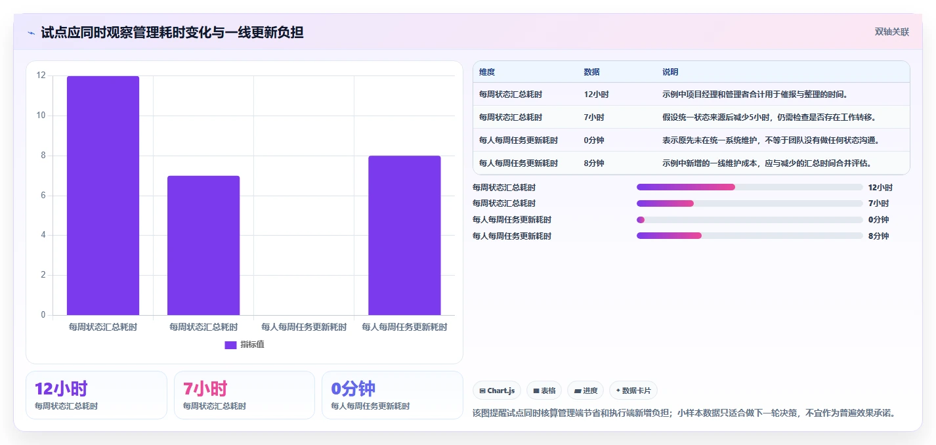This screenshot has width=936, height=445.
Task: Click the 双轴关联 tag in the header
Action: (892, 32)
